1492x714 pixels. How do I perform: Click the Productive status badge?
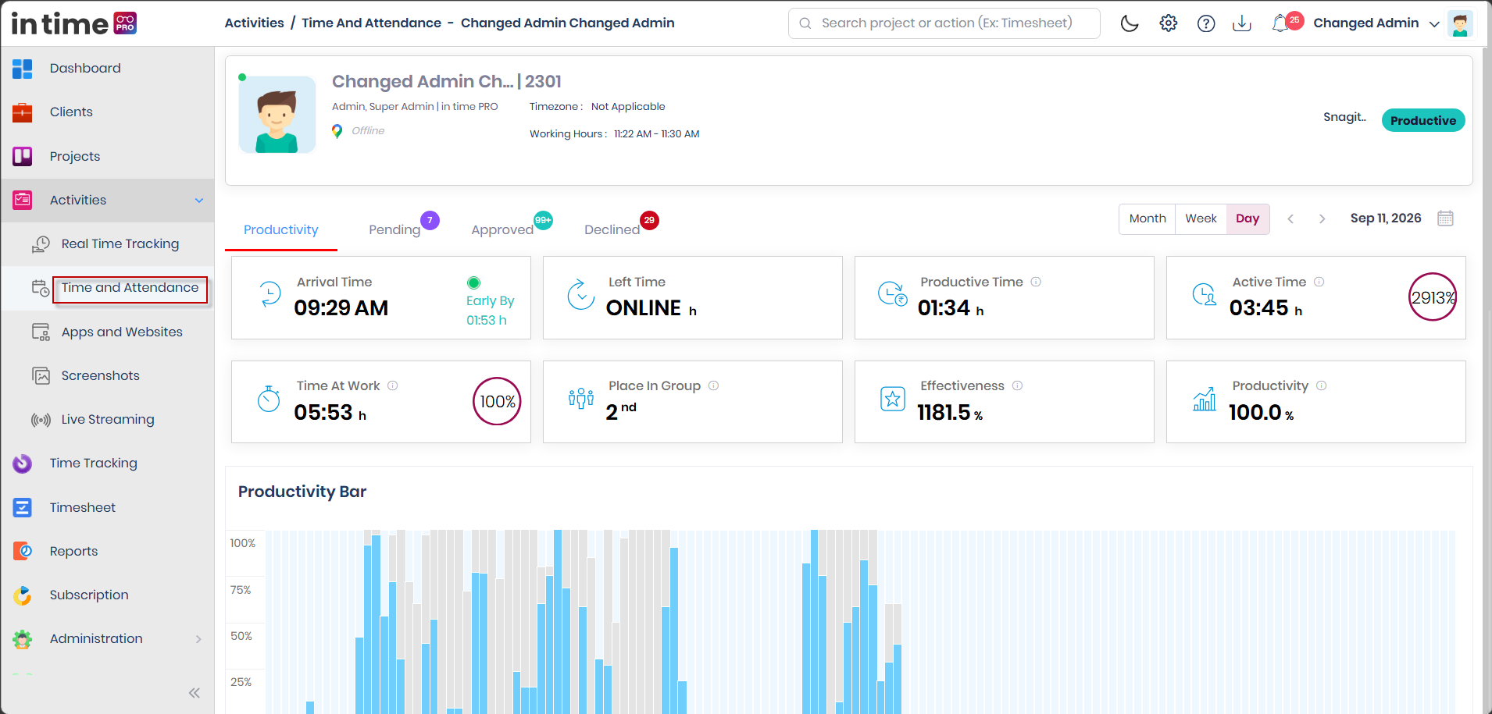click(1423, 120)
